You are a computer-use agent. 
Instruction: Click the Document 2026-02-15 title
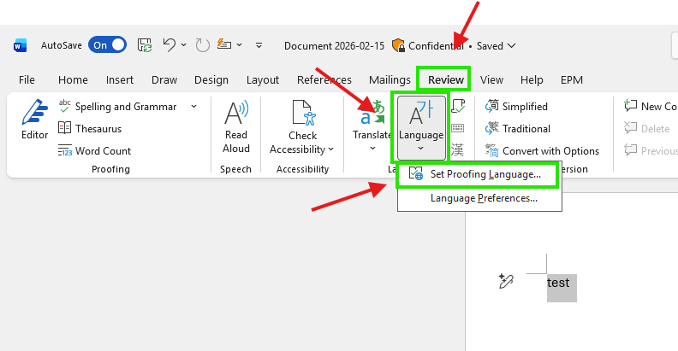coord(334,46)
